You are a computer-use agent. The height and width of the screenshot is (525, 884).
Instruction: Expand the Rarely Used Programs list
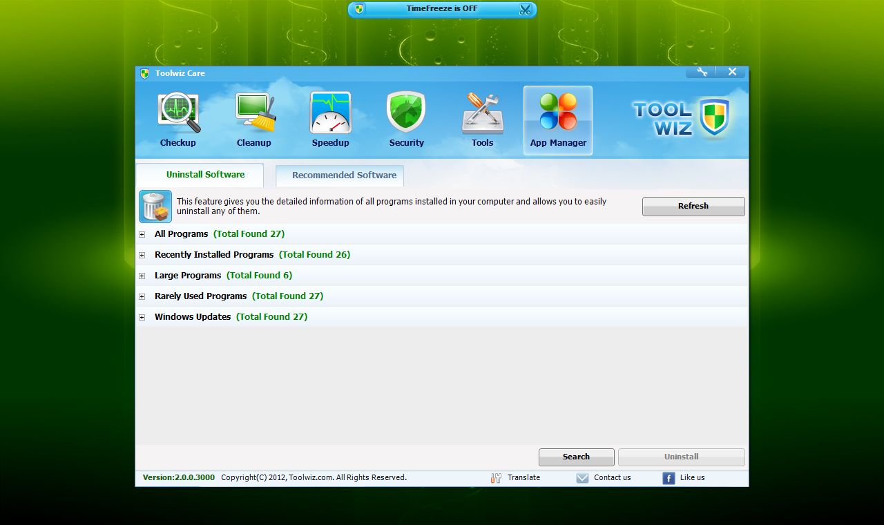click(142, 296)
